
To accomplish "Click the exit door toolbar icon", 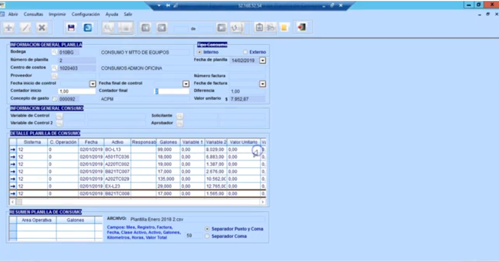I will click(302, 27).
